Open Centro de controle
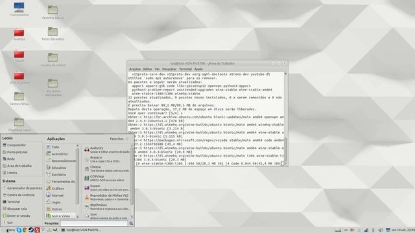The height and width of the screenshot is (233, 415). tap(21, 195)
